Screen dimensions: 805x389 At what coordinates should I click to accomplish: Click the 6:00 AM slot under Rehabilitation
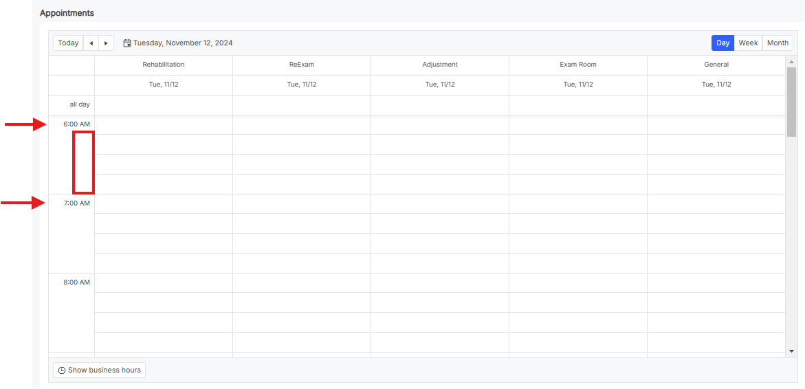(164, 125)
